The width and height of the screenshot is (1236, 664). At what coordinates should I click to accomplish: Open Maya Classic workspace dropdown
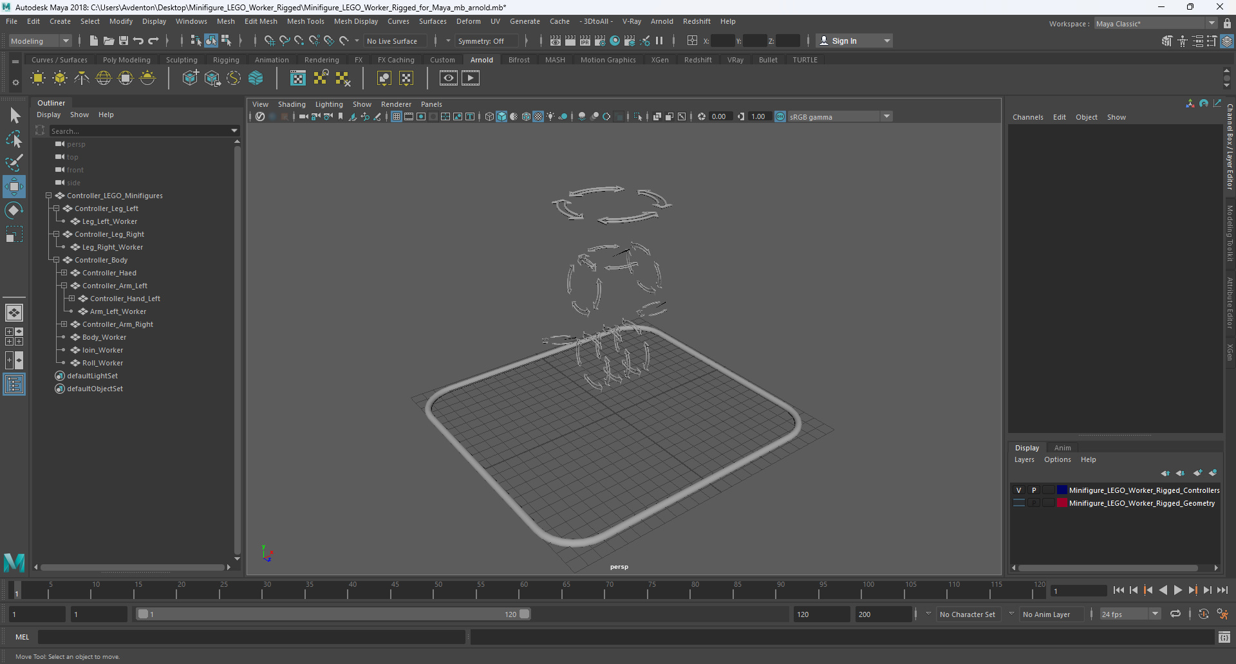(x=1156, y=23)
